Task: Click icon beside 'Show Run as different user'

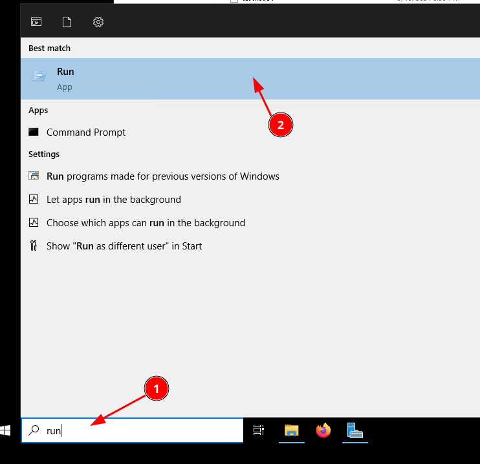Action: [34, 246]
